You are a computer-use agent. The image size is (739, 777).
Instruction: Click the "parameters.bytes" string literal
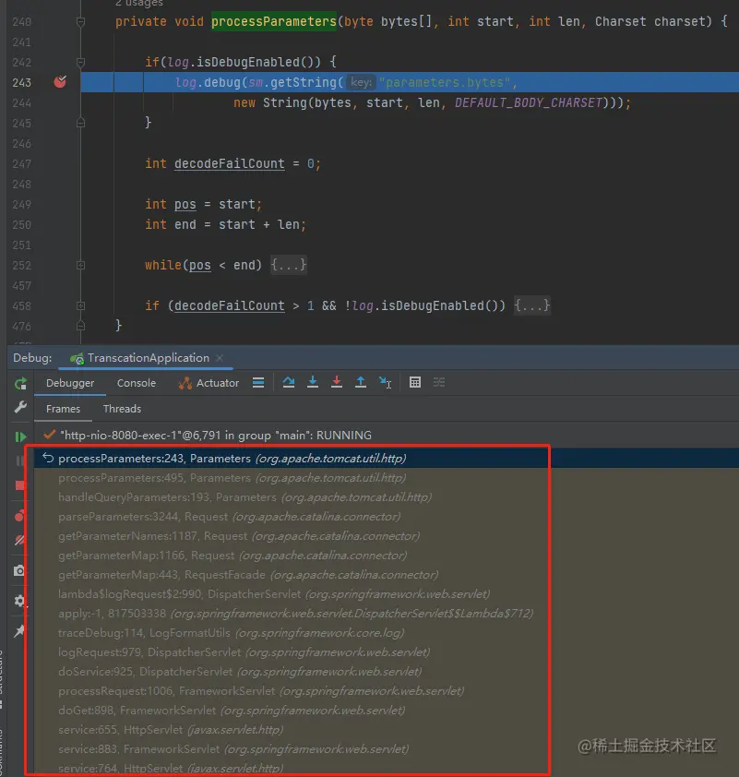pyautogui.click(x=445, y=82)
